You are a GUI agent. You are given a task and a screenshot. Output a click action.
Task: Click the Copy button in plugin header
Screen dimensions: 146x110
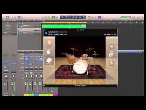pyautogui.click(x=61, y=35)
